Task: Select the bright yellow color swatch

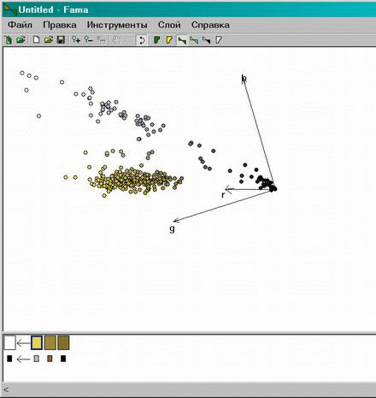Action: pyautogui.click(x=37, y=342)
